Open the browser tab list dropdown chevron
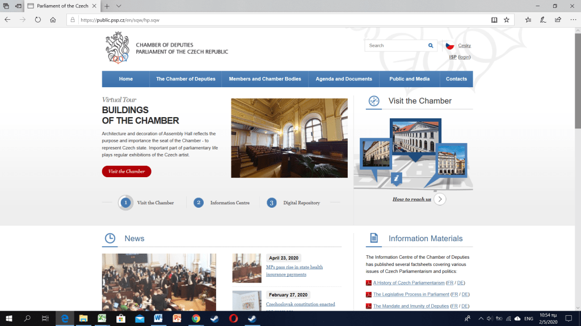581x326 pixels. pyautogui.click(x=119, y=6)
